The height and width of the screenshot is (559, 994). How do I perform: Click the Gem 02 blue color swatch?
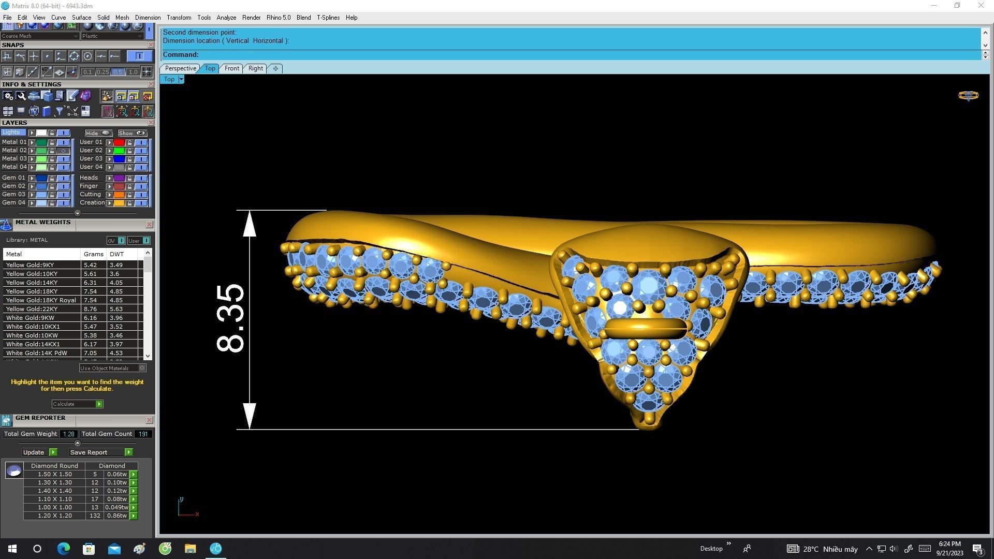pos(41,186)
